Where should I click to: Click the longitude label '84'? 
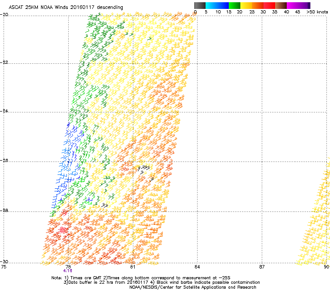(197, 267)
